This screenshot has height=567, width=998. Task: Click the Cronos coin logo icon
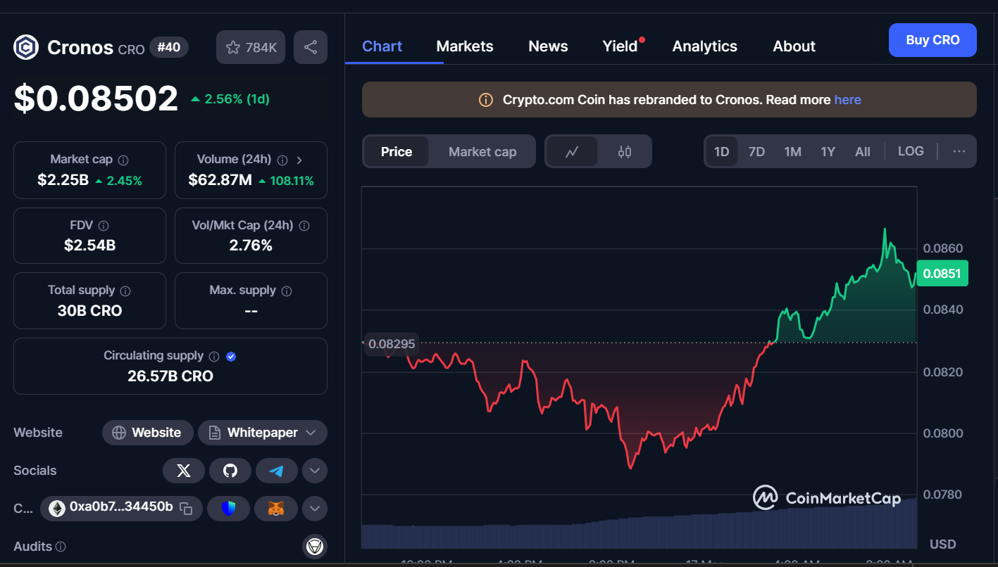[x=26, y=48]
